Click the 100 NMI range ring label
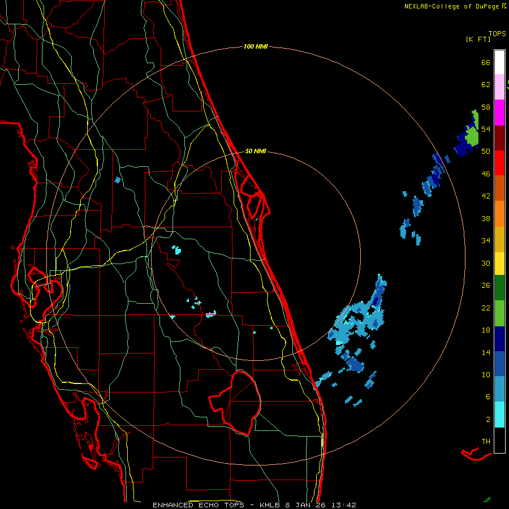The height and width of the screenshot is (509, 509). [256, 47]
